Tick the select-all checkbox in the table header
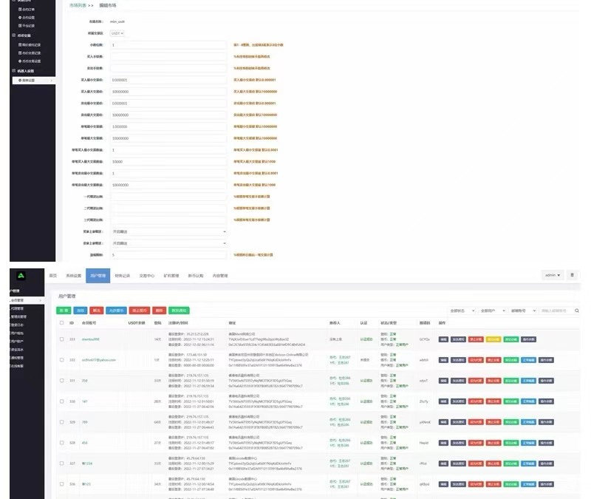Screen dimensions: 591x499 (62, 323)
